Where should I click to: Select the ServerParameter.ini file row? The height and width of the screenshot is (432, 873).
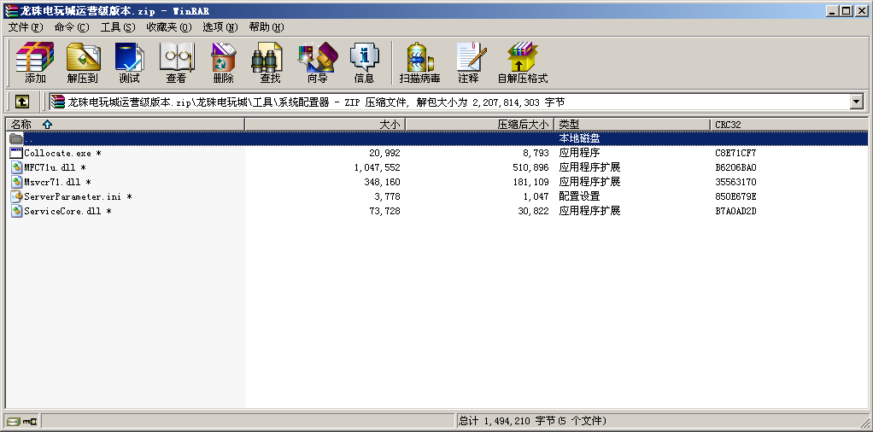(72, 196)
